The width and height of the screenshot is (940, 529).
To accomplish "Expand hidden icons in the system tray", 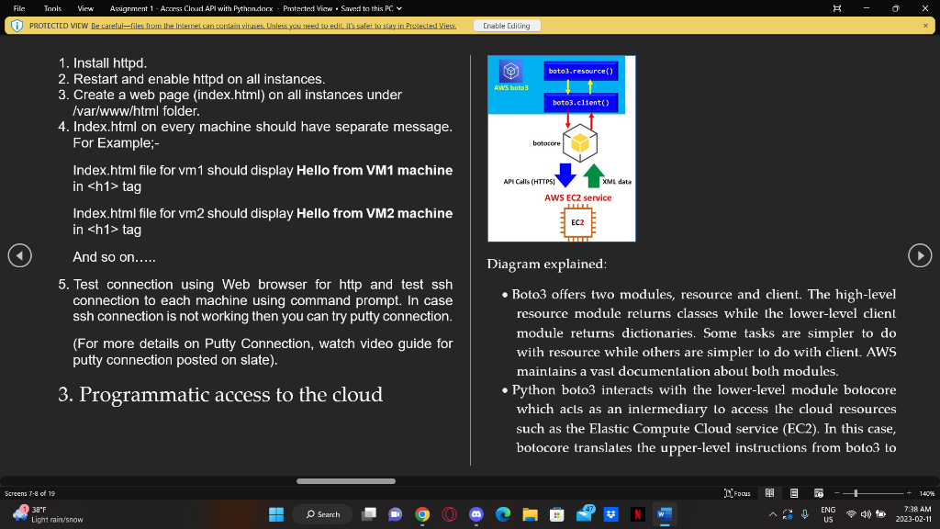I will [x=773, y=514].
